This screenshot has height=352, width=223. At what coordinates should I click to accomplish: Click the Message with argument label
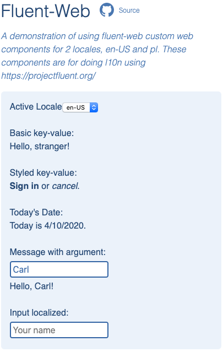58,252
